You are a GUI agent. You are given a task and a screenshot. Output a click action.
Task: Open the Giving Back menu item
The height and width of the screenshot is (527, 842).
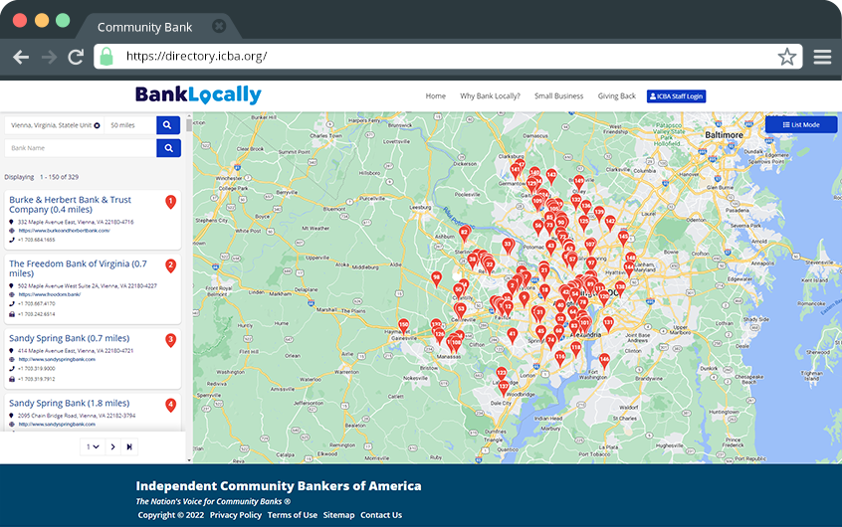[x=616, y=96]
